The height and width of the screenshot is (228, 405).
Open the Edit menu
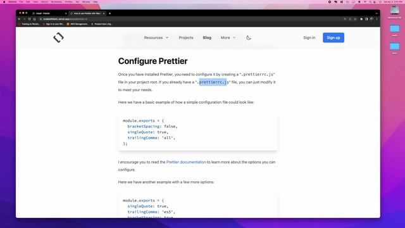point(28,2)
